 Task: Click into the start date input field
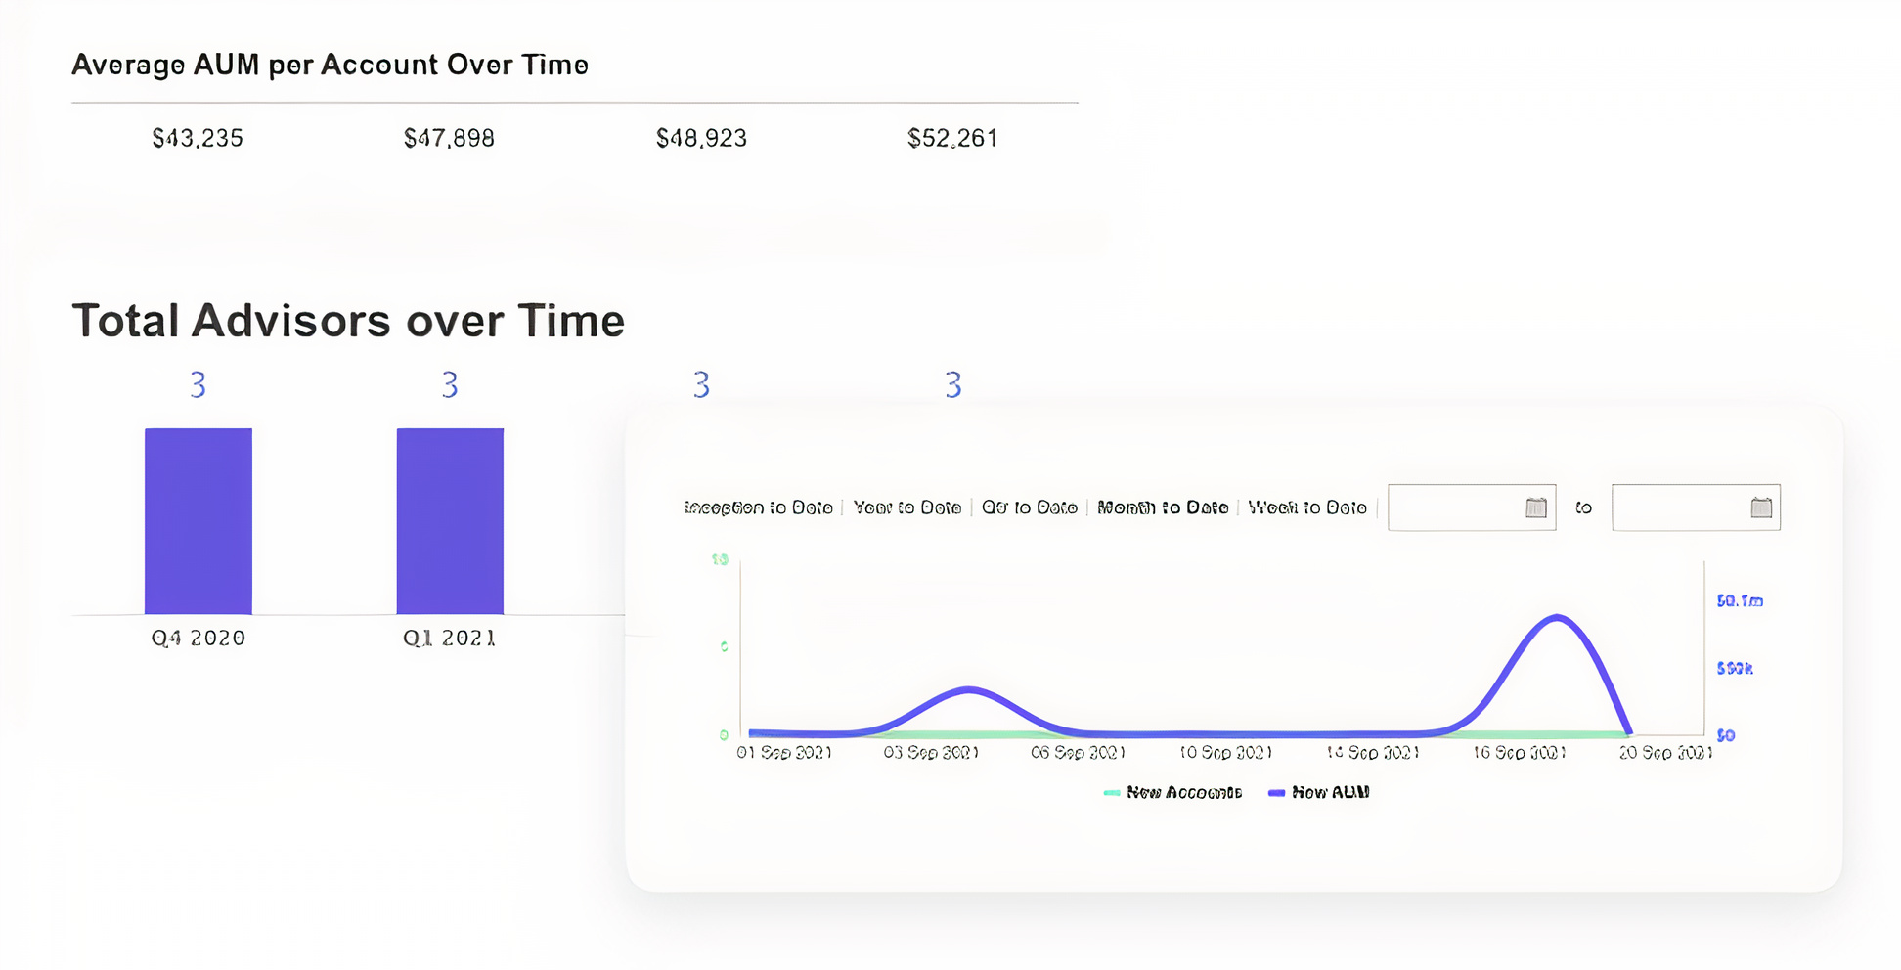tap(1455, 507)
